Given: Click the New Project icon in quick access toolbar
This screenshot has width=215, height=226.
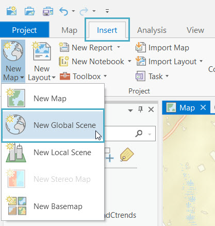Looking at the screenshot, I should (11, 11).
